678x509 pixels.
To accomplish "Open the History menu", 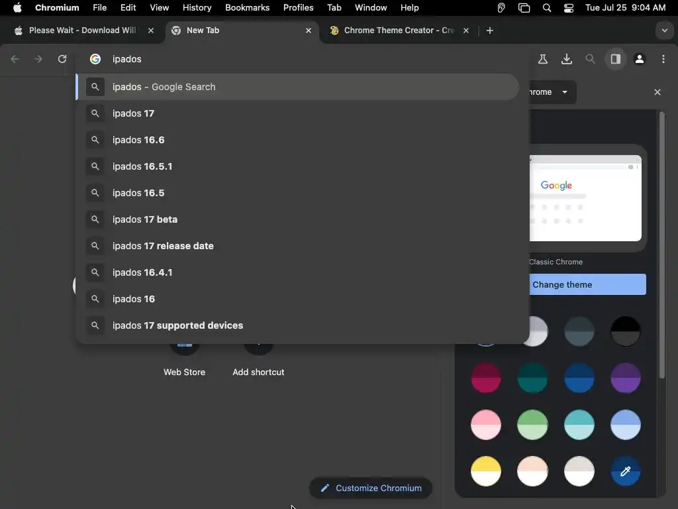I will [x=197, y=8].
